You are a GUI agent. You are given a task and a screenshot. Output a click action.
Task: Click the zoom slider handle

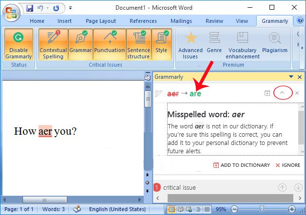[262, 209]
